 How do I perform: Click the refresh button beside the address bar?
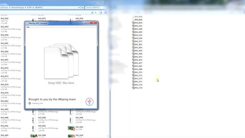(x=82, y=8)
